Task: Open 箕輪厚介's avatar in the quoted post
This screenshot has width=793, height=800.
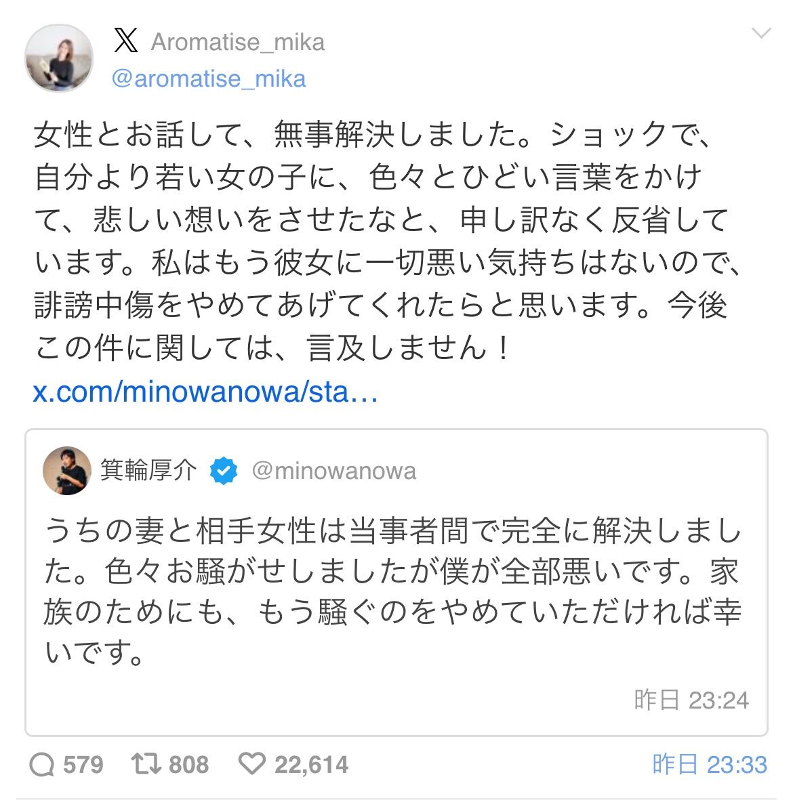Action: [67, 470]
